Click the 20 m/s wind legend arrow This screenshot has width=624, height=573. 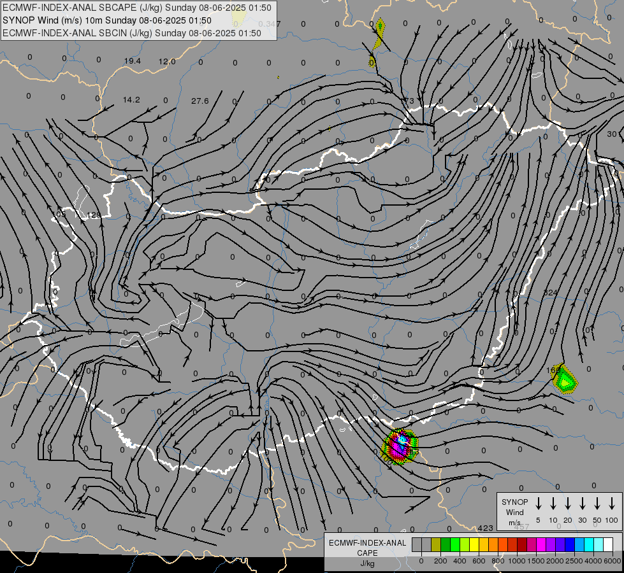568,503
